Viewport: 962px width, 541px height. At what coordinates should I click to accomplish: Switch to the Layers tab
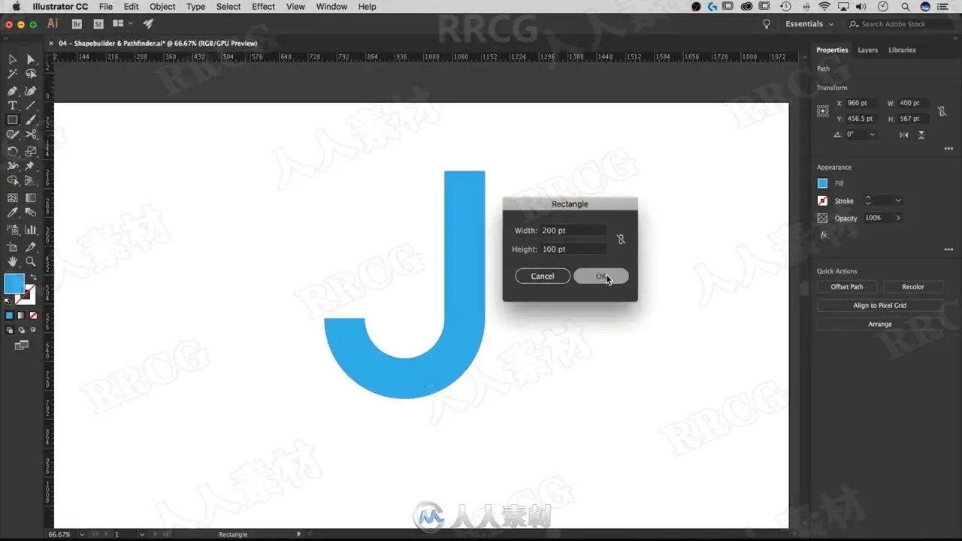click(867, 50)
